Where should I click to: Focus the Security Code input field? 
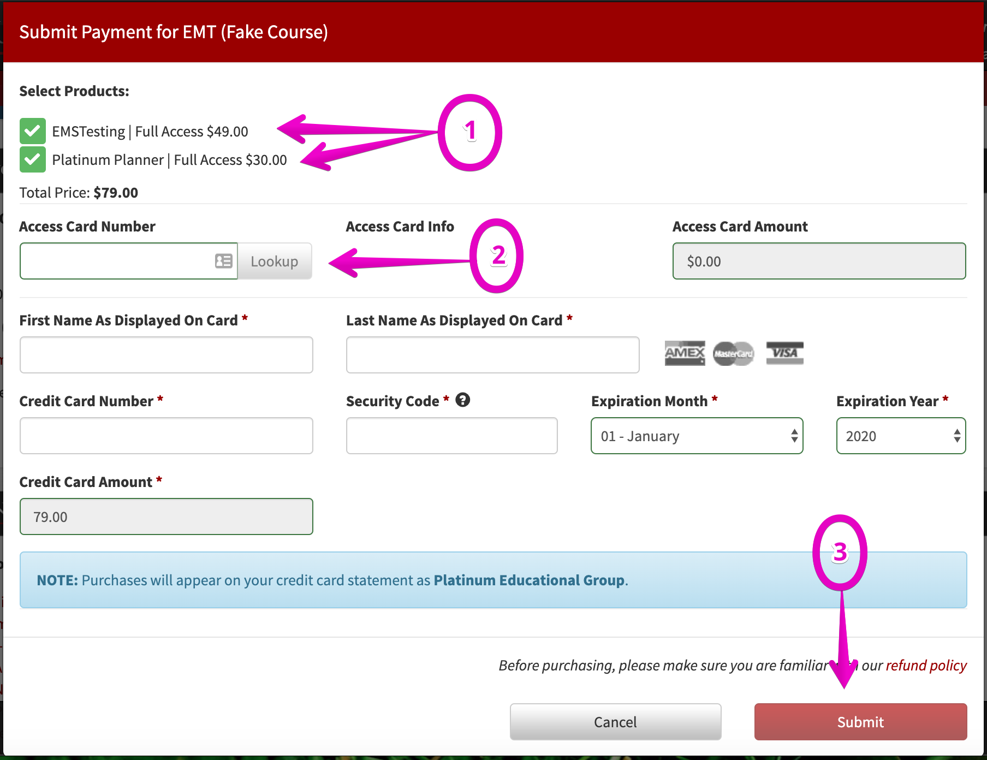tap(451, 436)
